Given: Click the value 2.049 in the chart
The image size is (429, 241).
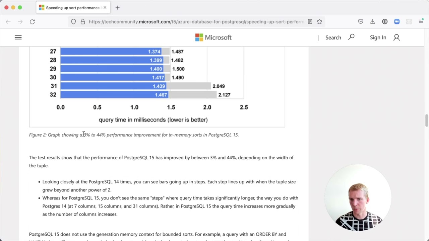Looking at the screenshot, I should [x=219, y=86].
